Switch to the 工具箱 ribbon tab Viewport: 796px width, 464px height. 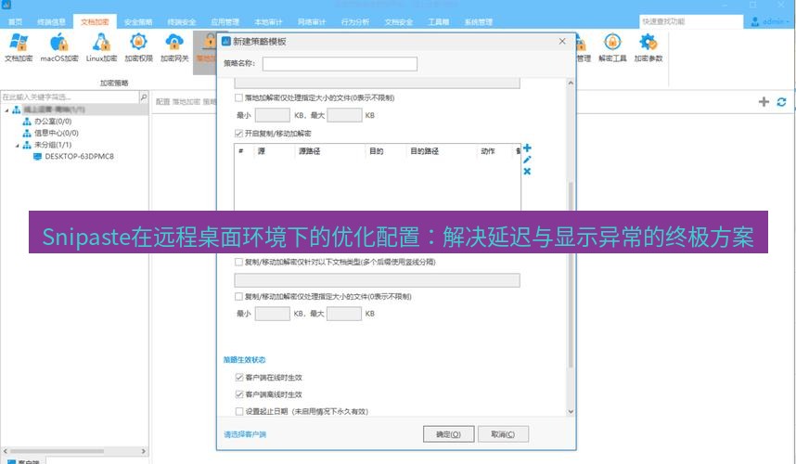[x=438, y=22]
